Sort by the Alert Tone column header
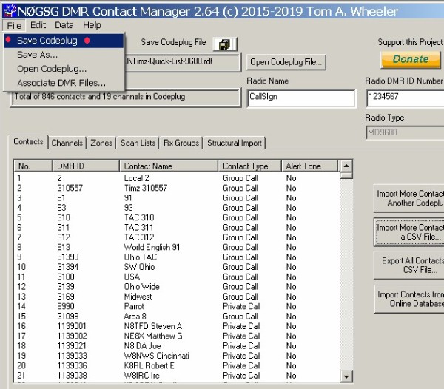Image resolution: width=444 pixels, height=389 pixels. click(x=309, y=166)
